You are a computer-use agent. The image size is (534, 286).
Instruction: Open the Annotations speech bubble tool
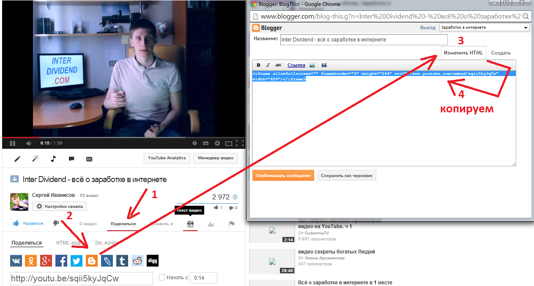(x=71, y=159)
